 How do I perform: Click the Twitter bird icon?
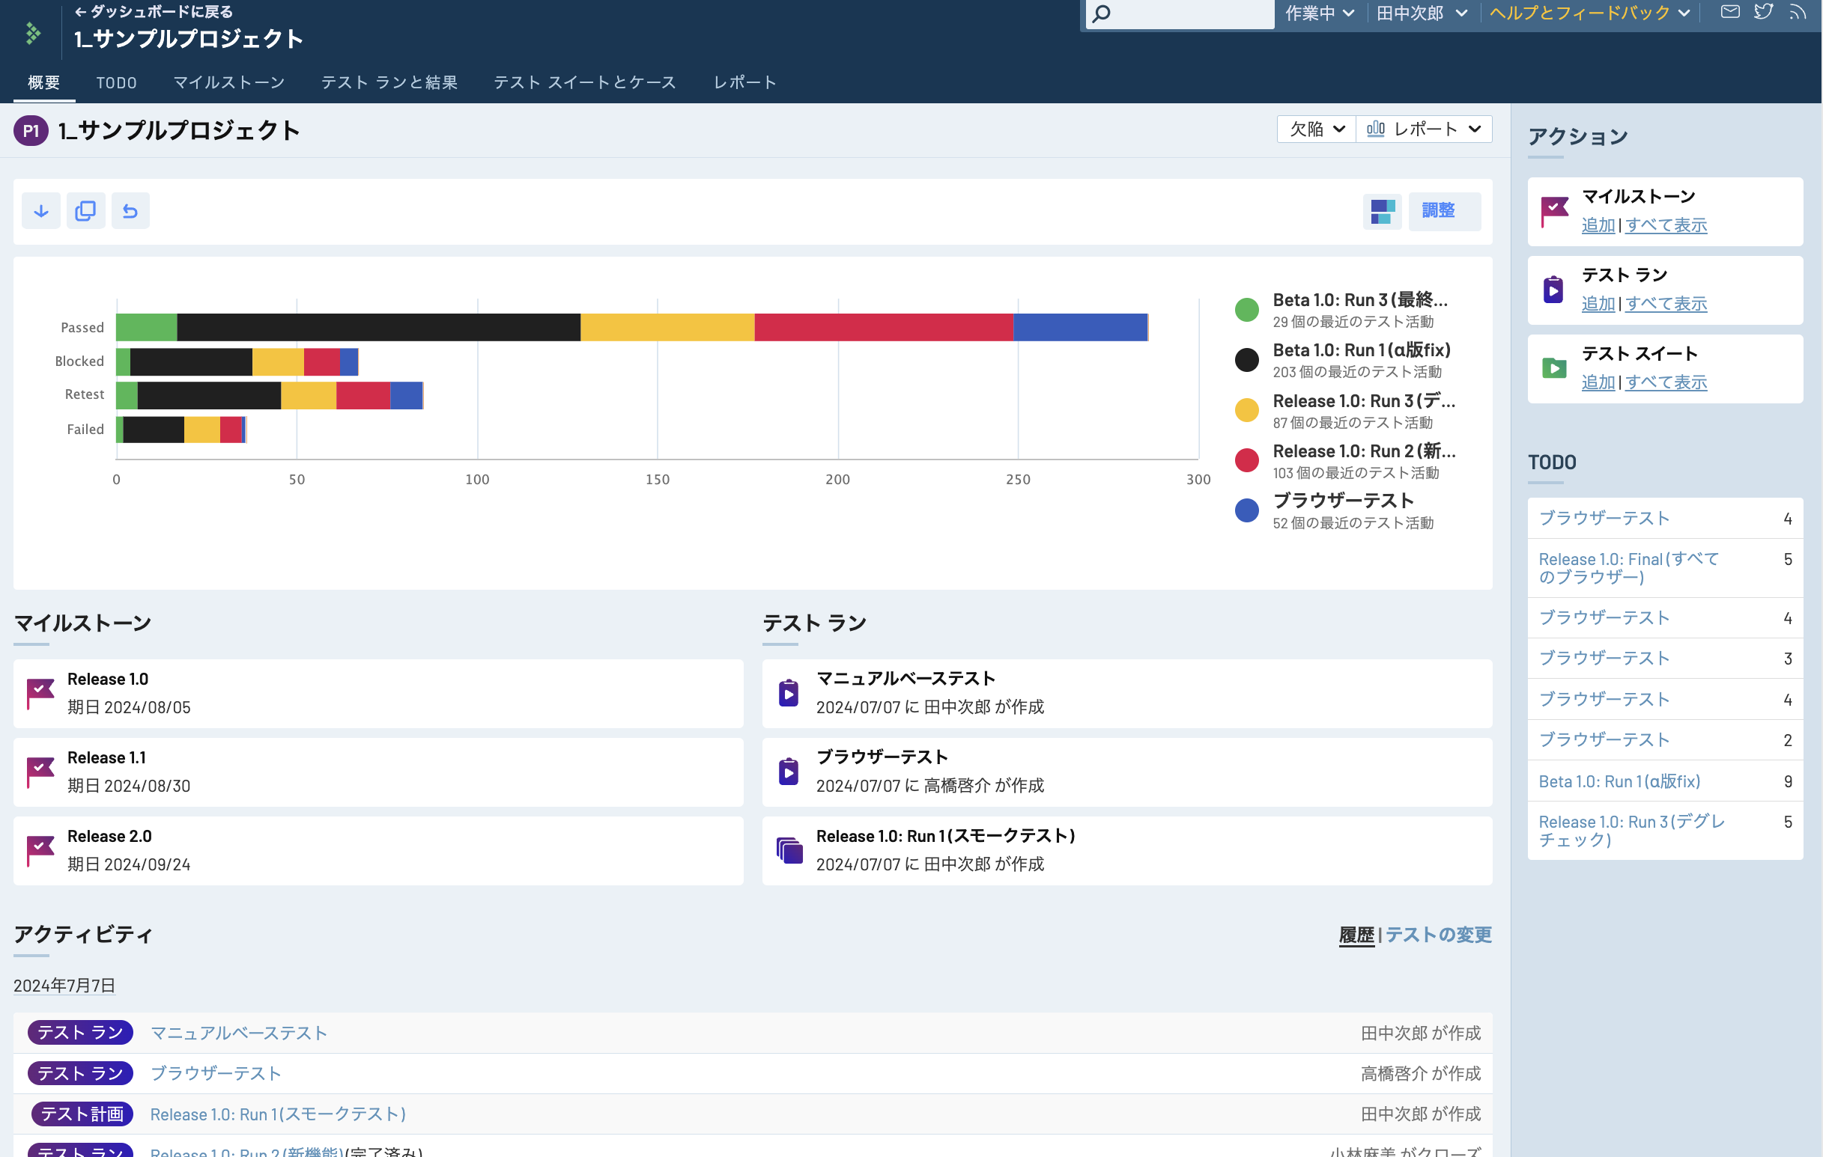point(1763,12)
